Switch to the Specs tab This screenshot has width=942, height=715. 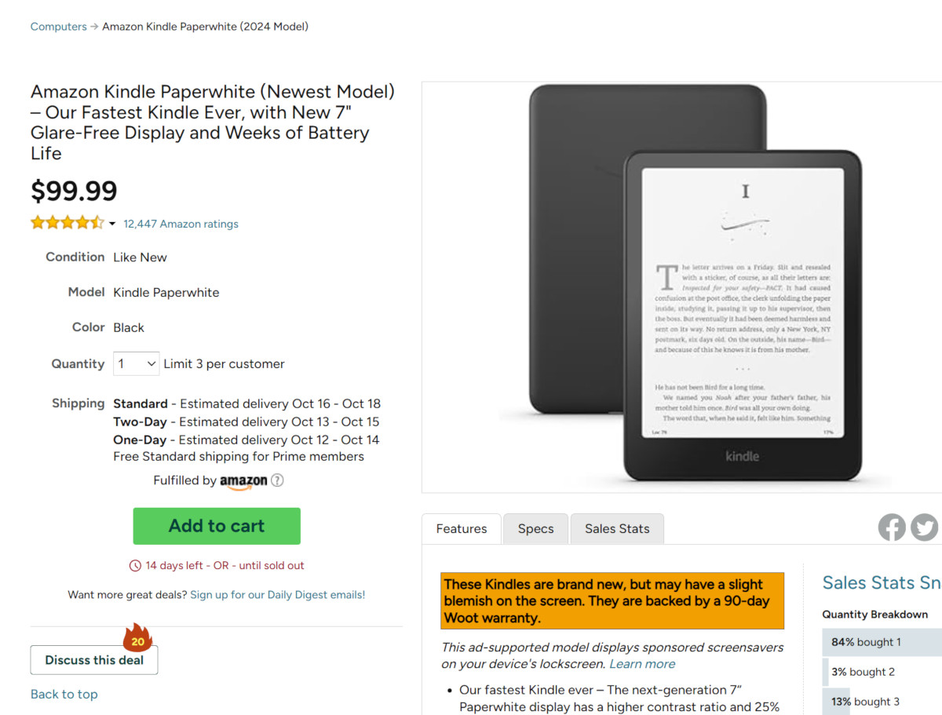coord(536,529)
